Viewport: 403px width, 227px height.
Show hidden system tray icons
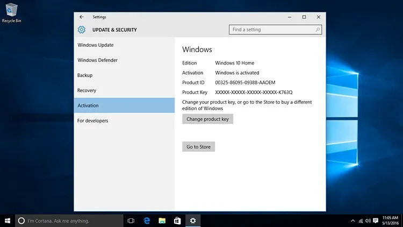[x=353, y=221]
